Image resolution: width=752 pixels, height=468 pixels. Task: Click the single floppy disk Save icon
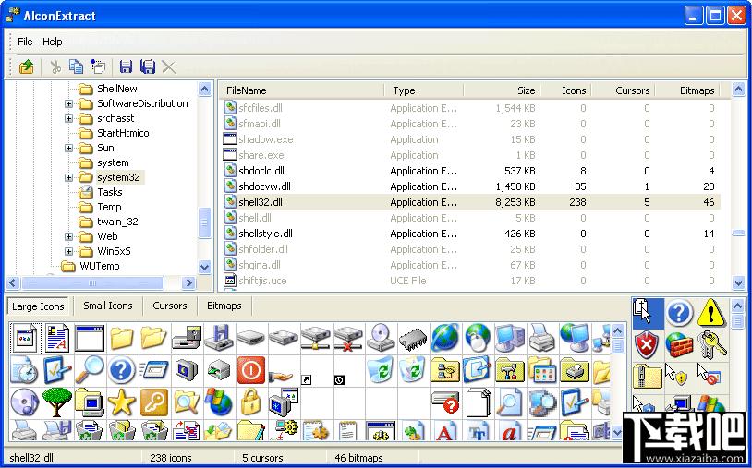coord(126,66)
